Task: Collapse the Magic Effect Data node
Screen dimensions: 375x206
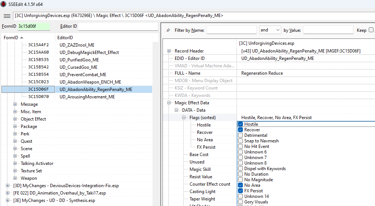Action: point(169,103)
